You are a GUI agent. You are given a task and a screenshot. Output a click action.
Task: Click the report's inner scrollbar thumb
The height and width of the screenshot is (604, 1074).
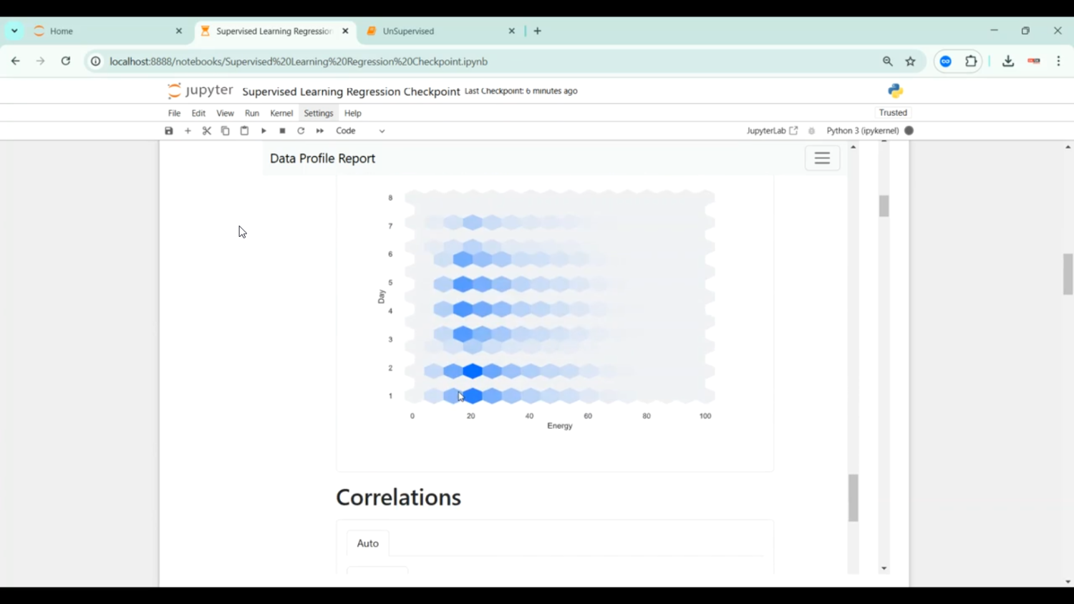[x=853, y=498]
